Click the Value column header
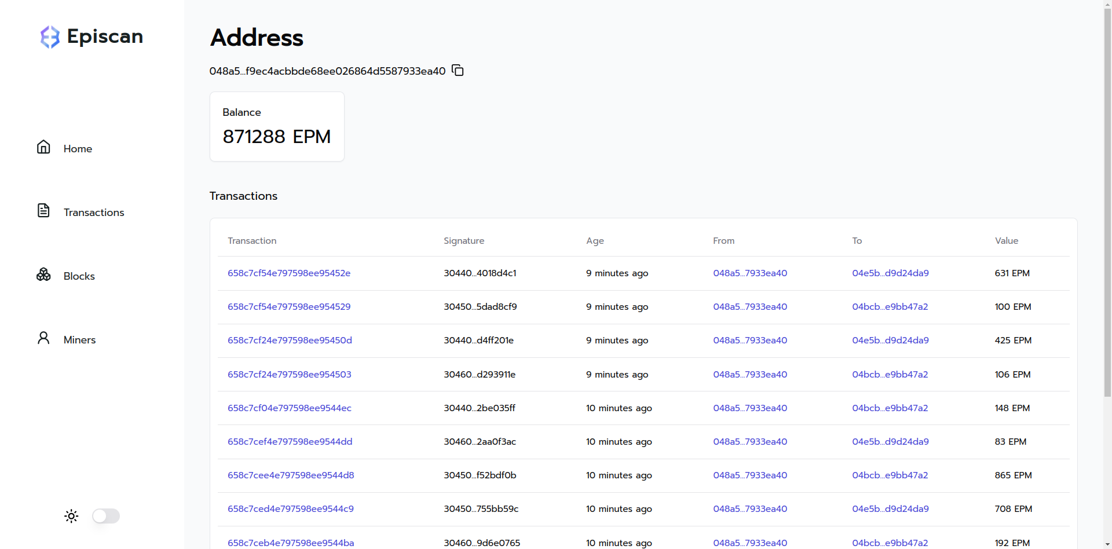 pos(1007,241)
